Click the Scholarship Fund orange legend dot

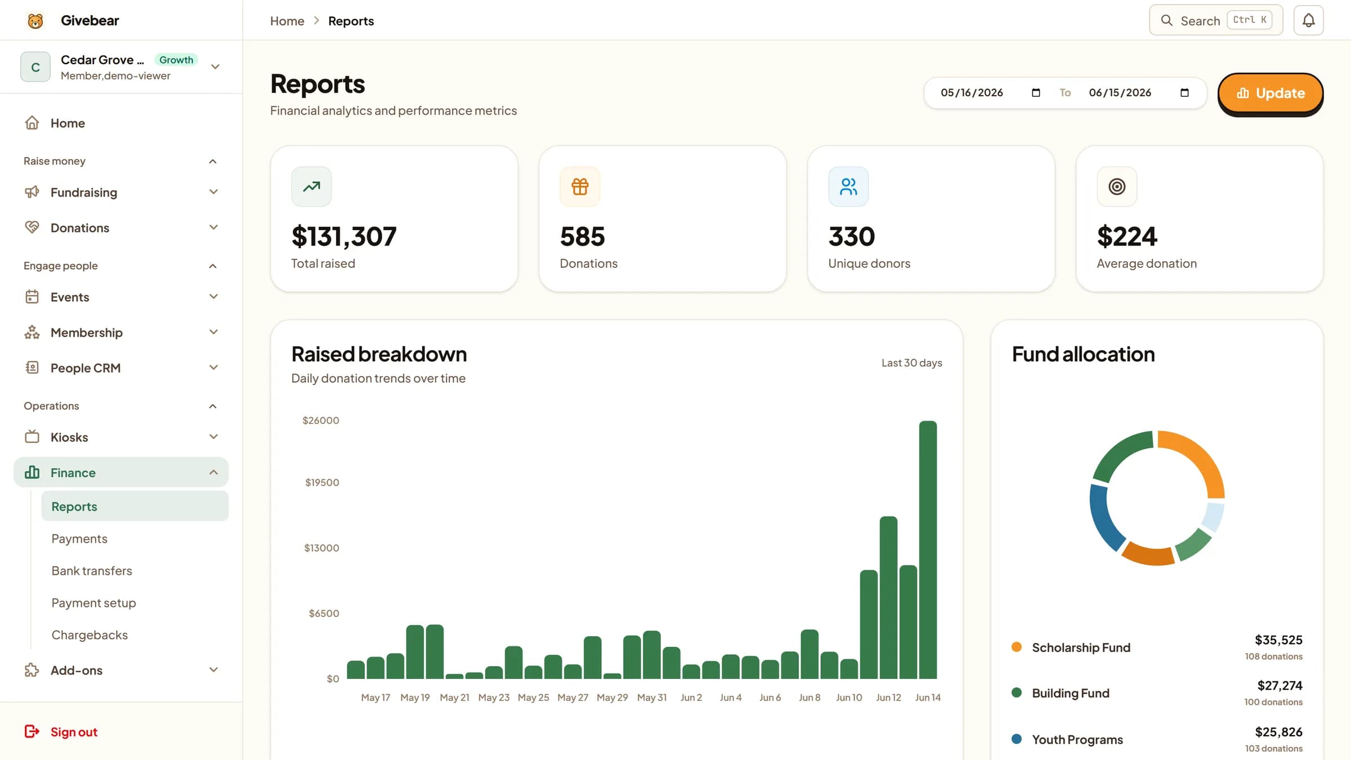[x=1017, y=647]
